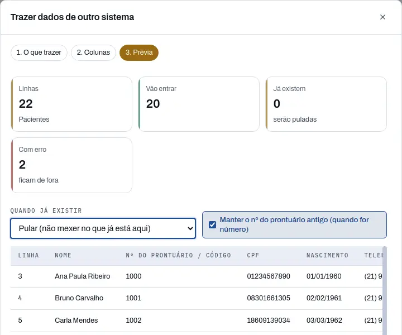
Task: Click the LINHA column header
Action: [x=28, y=255]
